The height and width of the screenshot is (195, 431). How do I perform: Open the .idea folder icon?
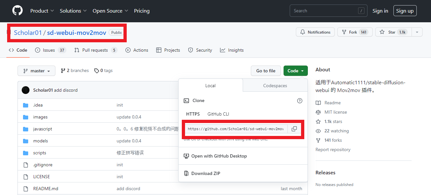point(26,105)
